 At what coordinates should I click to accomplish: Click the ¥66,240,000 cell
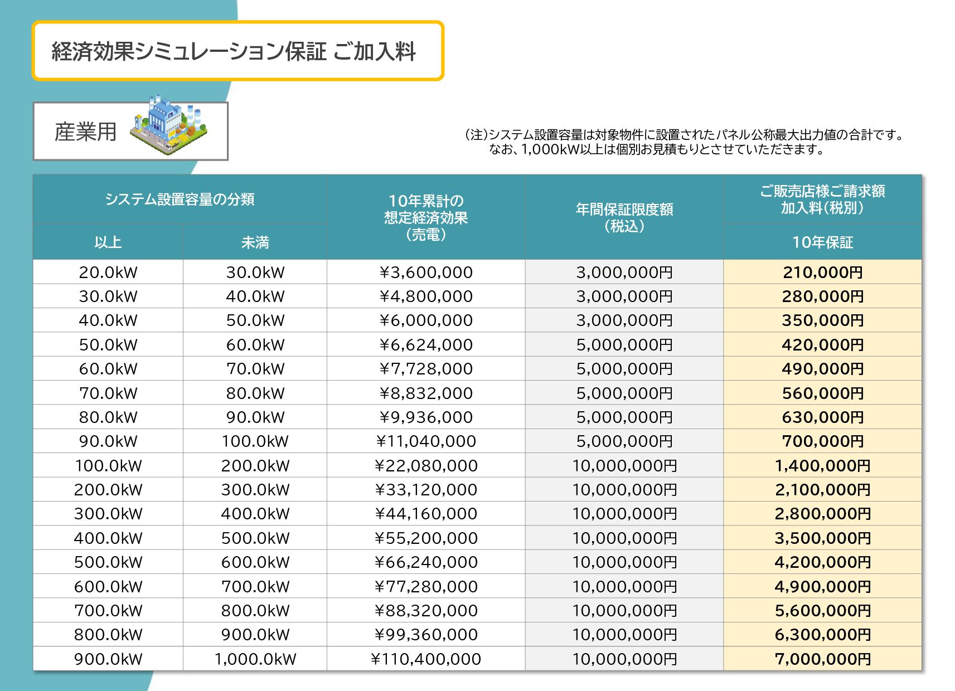coord(426,562)
